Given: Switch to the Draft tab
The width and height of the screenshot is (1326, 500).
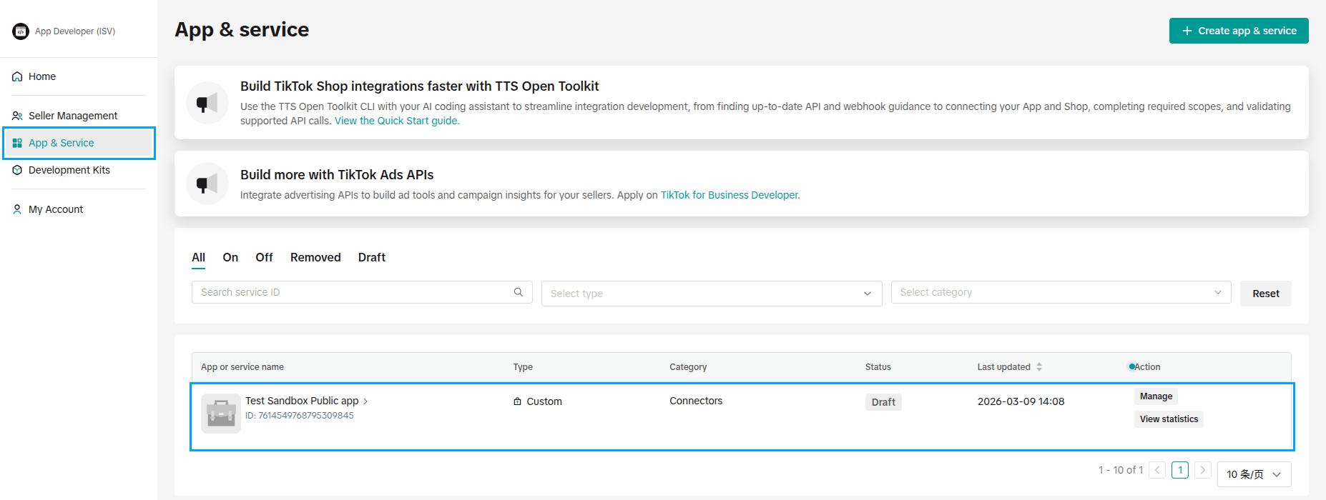Looking at the screenshot, I should pyautogui.click(x=372, y=257).
